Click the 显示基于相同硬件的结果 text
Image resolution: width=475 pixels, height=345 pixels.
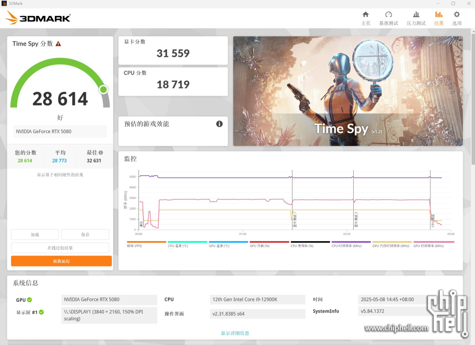click(60, 175)
